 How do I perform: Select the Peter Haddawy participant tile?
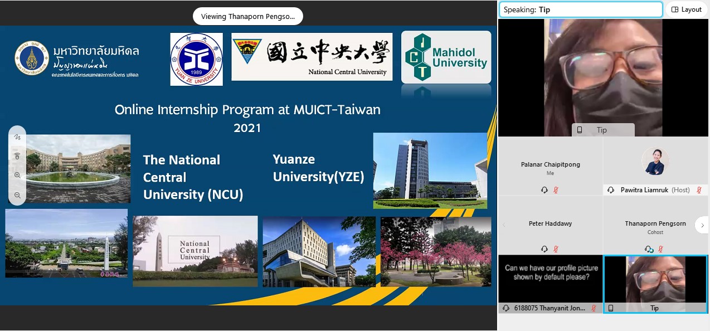tap(550, 224)
